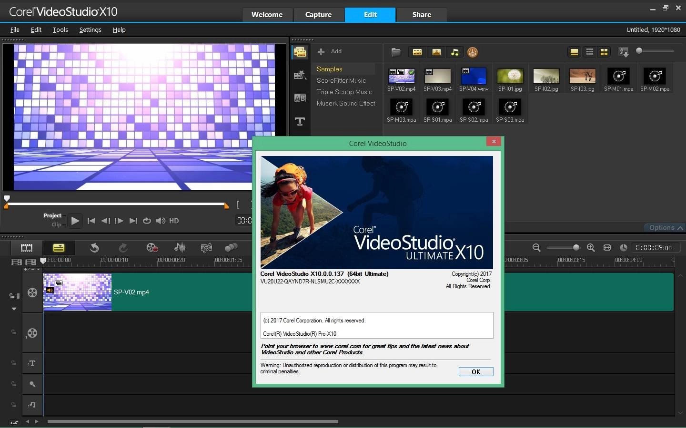This screenshot has height=428, width=686.
Task: Open the chapter/cue point dropdown arrow
Action: pos(38,269)
